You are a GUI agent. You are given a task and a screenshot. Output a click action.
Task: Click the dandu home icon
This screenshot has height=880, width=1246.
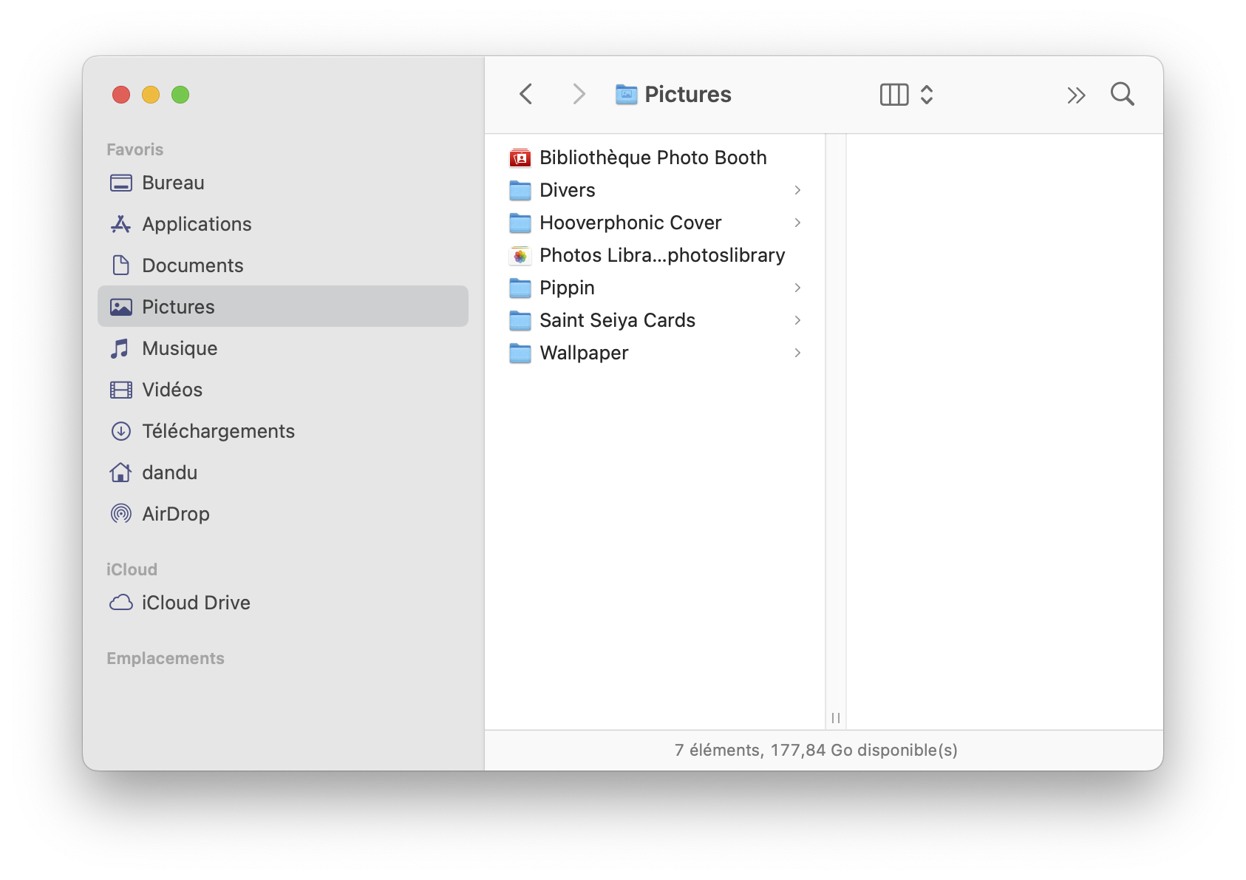[x=120, y=473]
